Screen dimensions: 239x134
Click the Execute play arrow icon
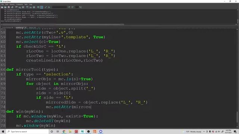49,7
